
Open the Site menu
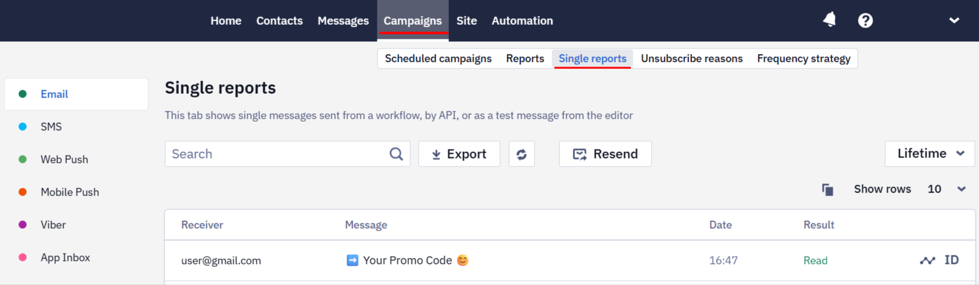466,21
